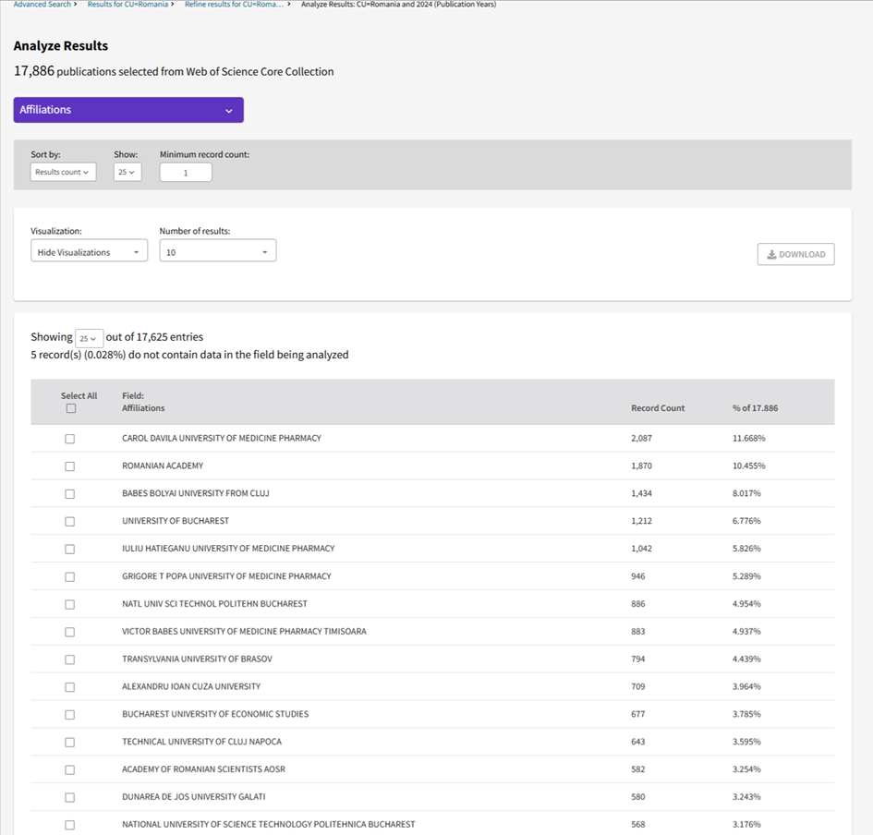Screen dimensions: 873x835
Task: Check the Technical University of Cluj Napoca box
Action: point(70,743)
